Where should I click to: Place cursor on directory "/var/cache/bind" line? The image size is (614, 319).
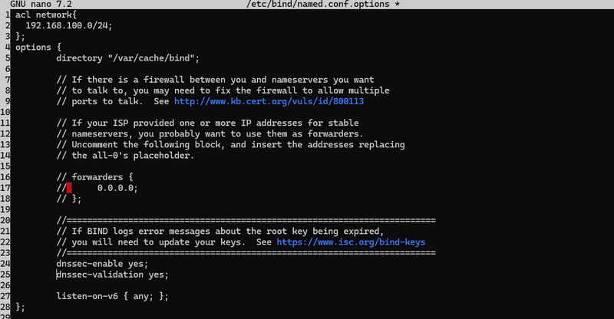coord(127,58)
